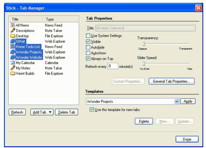Click the Refresh every minutes field
This screenshot has height=148, width=206.
point(113,66)
